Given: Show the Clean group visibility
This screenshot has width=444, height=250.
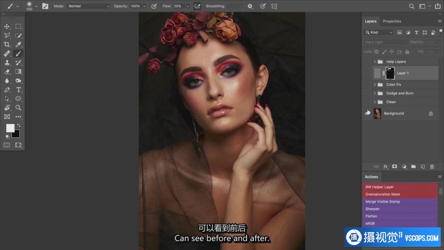Looking at the screenshot, I should [367, 102].
